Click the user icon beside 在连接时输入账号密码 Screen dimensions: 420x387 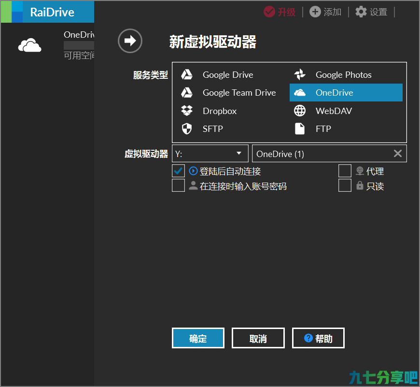194,186
